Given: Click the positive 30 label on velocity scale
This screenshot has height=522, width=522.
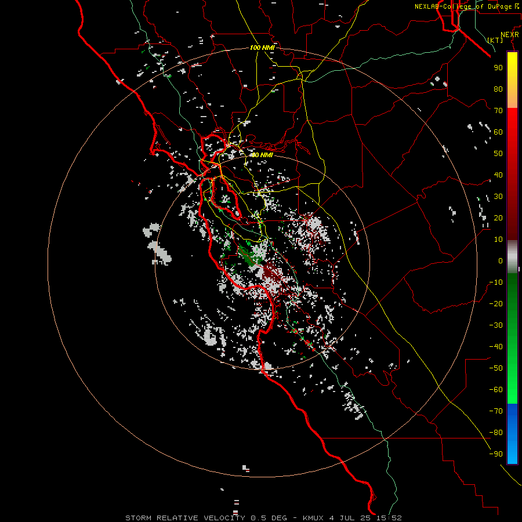Looking at the screenshot, I should click(498, 197).
